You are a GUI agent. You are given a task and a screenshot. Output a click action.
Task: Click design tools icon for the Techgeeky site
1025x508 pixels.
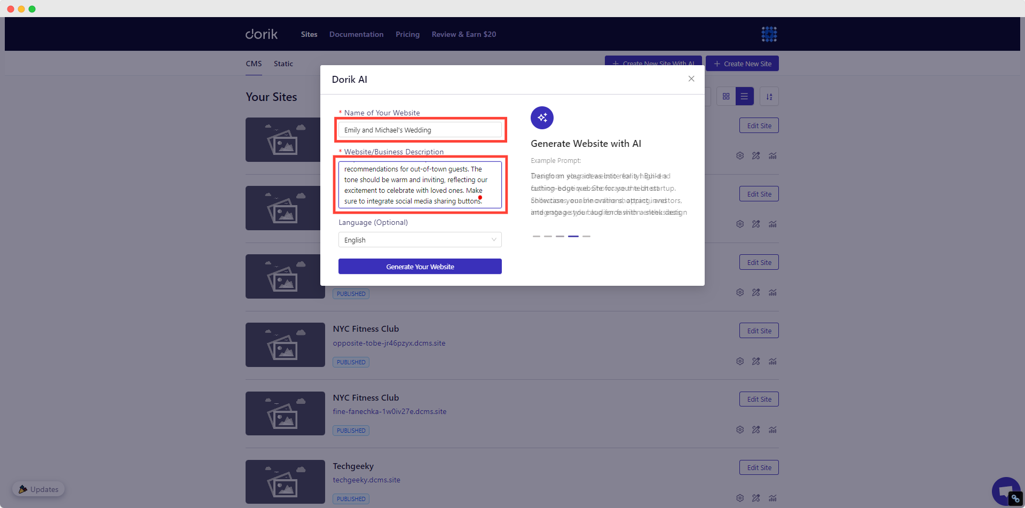(x=756, y=498)
